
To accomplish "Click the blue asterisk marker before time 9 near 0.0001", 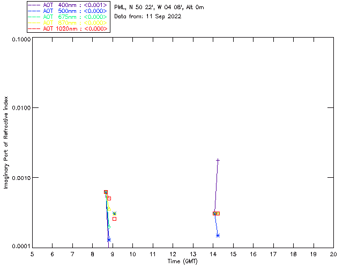I will pos(109,240).
